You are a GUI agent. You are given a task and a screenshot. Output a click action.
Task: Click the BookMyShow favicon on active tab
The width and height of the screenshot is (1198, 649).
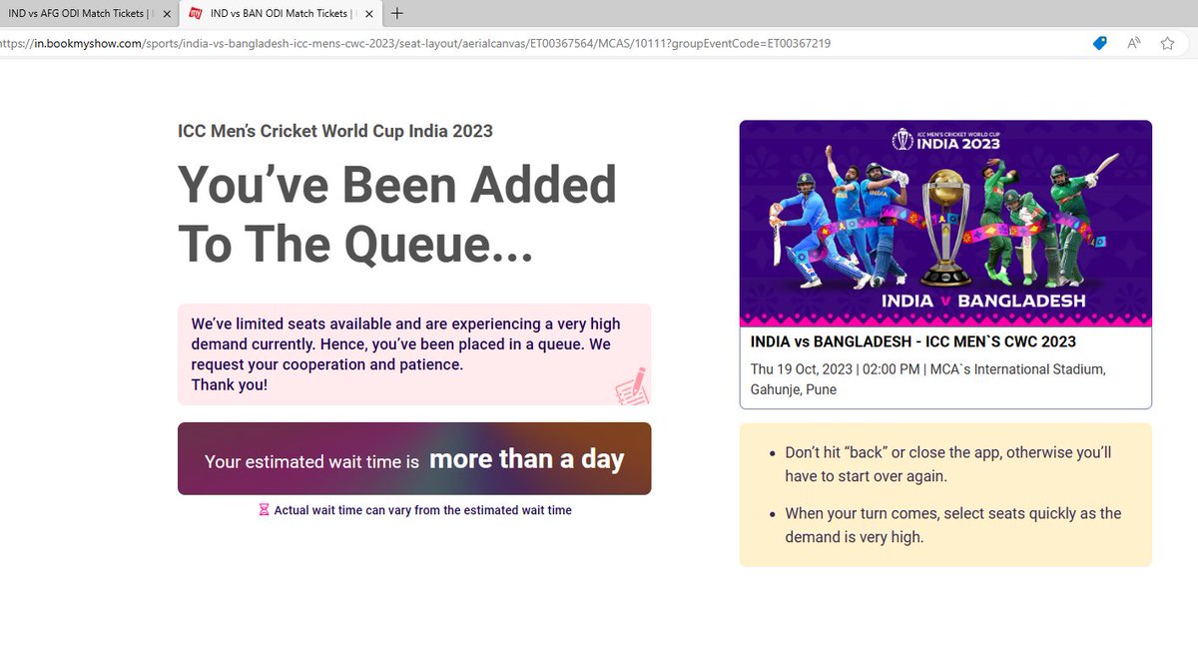click(197, 14)
